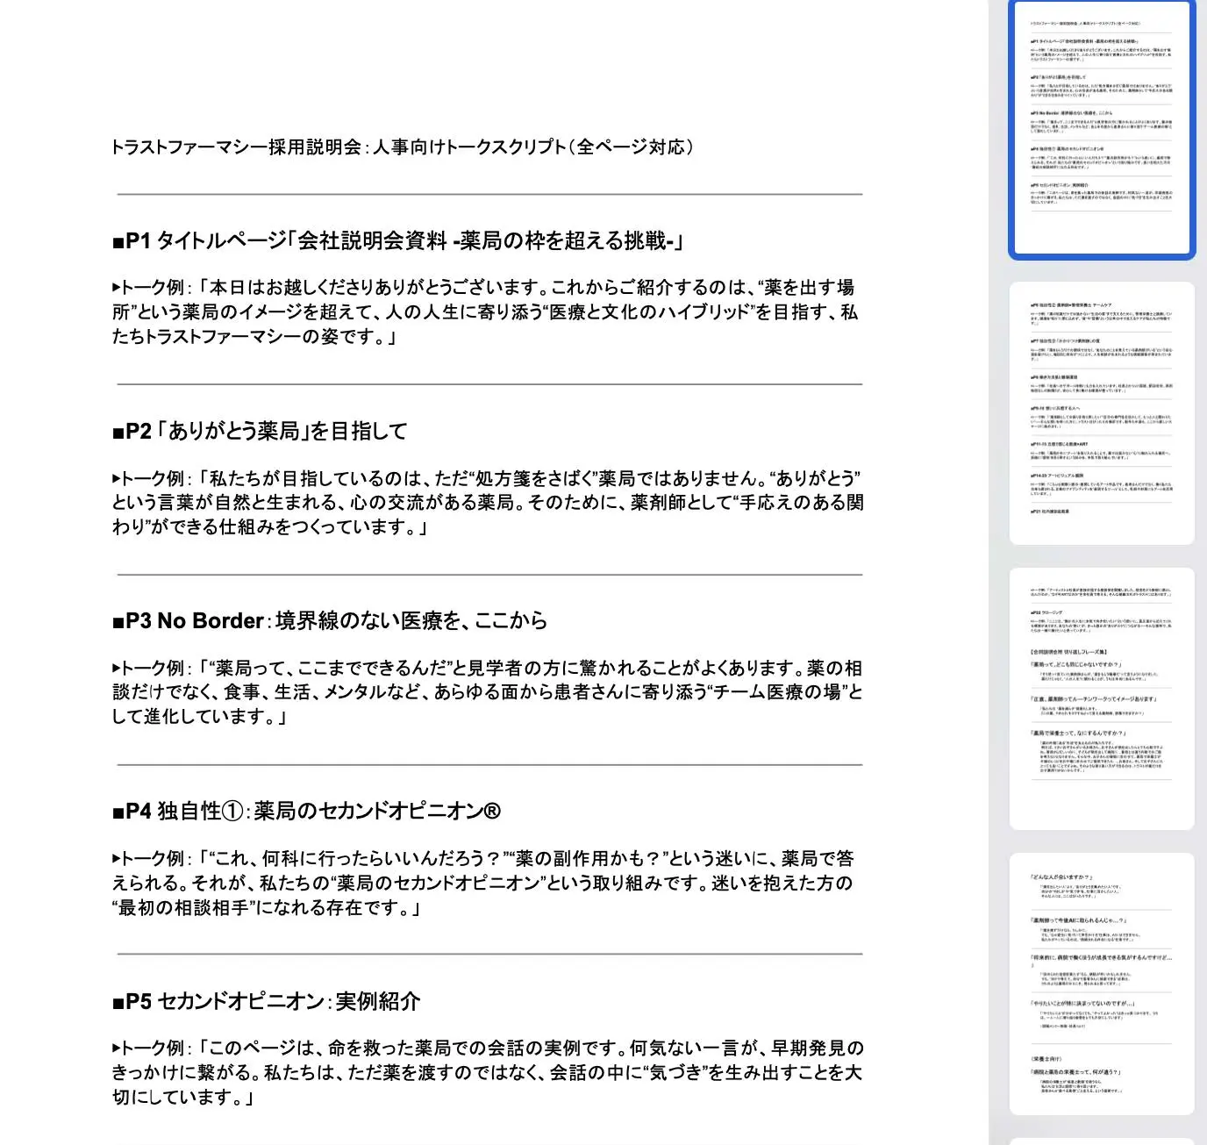Click the ▶ marker before P3 トーク例
This screenshot has width=1207, height=1145.
click(x=117, y=669)
